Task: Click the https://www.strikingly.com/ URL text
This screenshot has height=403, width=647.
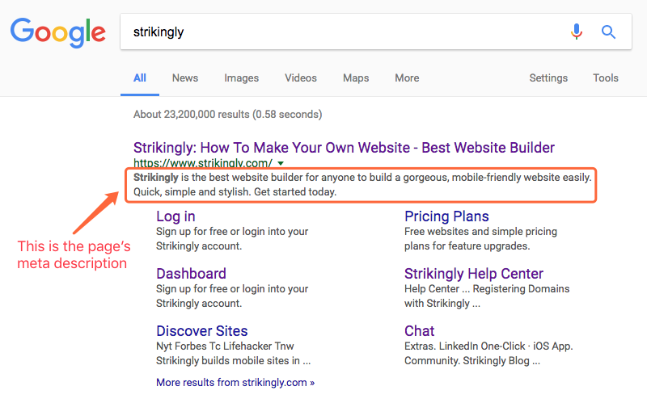Action: pyautogui.click(x=203, y=163)
